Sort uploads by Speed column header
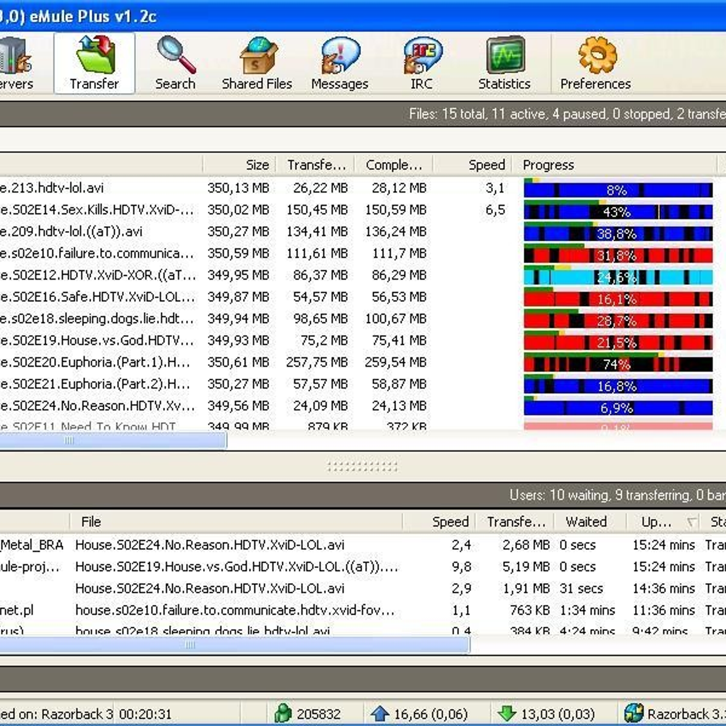 pos(439,522)
